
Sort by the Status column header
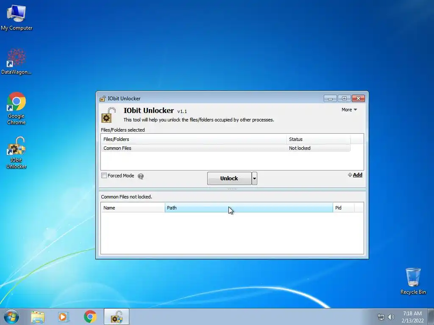click(x=318, y=139)
